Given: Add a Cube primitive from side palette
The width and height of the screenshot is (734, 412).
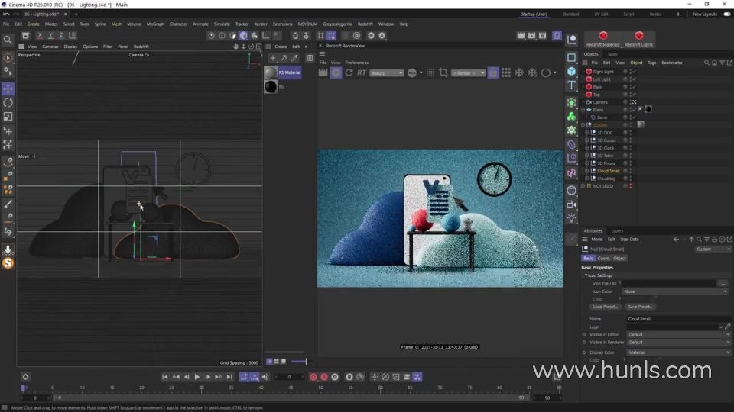Looking at the screenshot, I should (572, 72).
